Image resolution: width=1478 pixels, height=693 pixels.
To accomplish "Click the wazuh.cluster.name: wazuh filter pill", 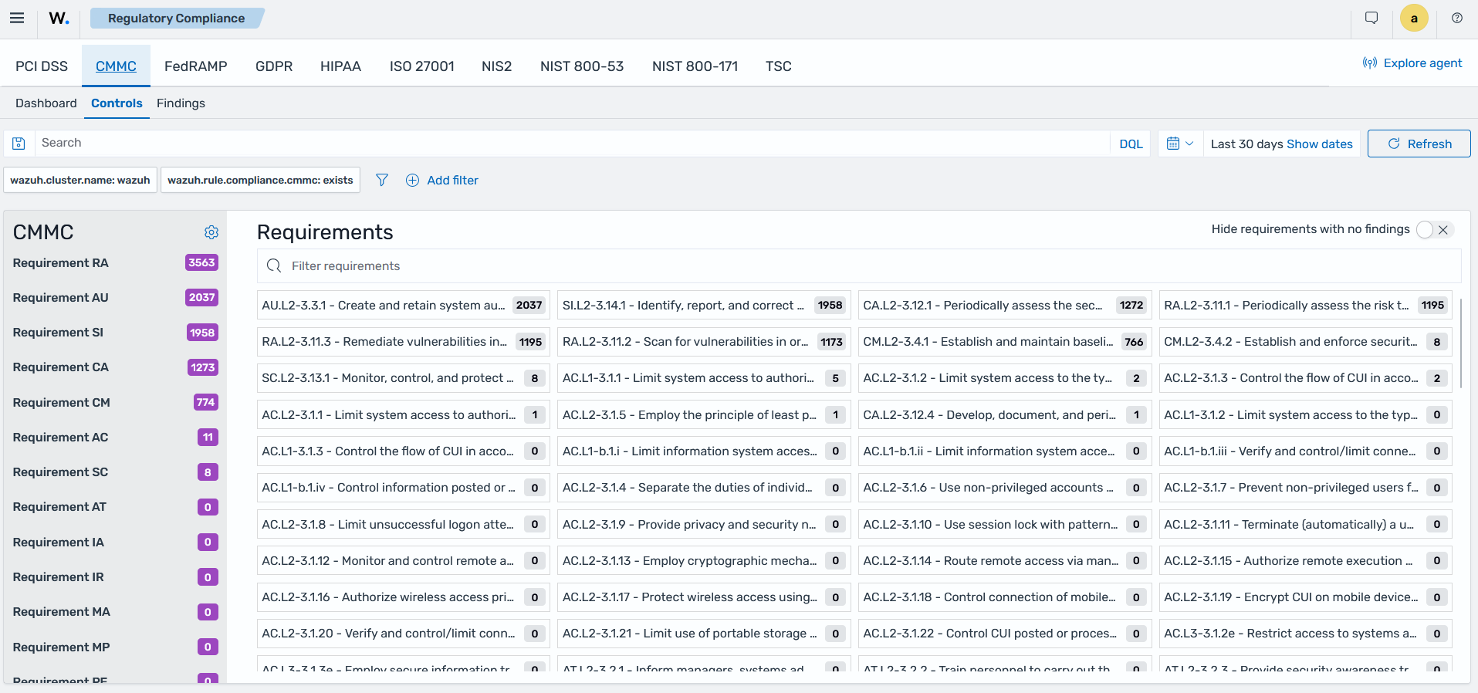I will pyautogui.click(x=80, y=180).
